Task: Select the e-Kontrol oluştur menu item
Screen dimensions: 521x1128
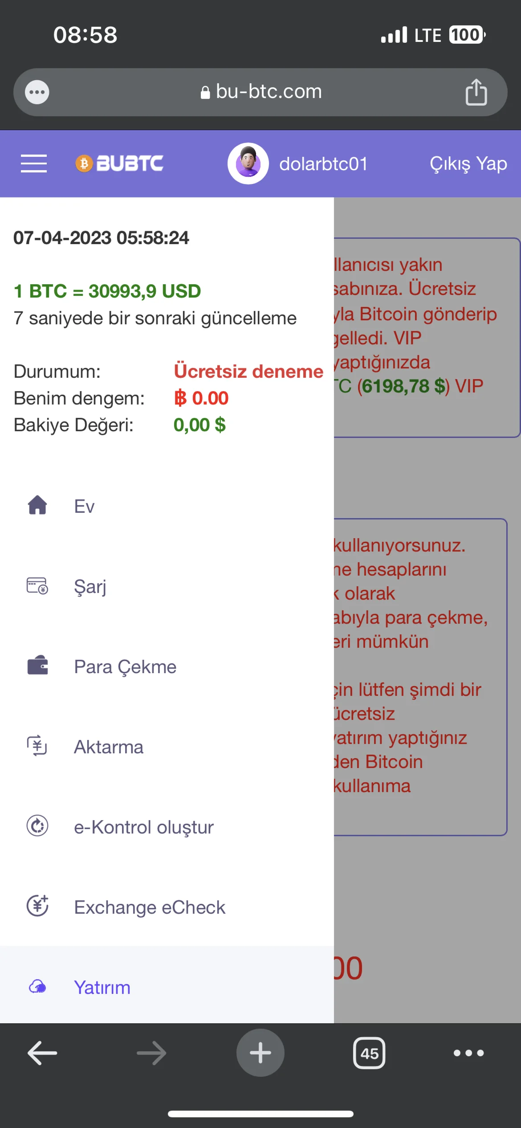Action: 144,827
